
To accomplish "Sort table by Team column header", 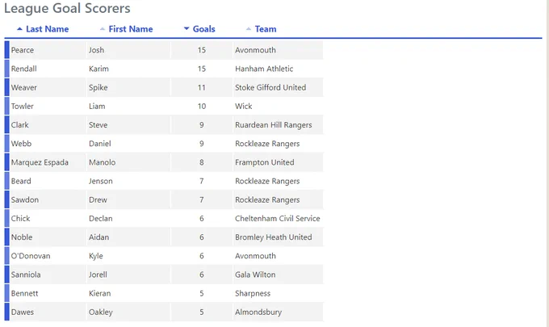I will (x=266, y=29).
